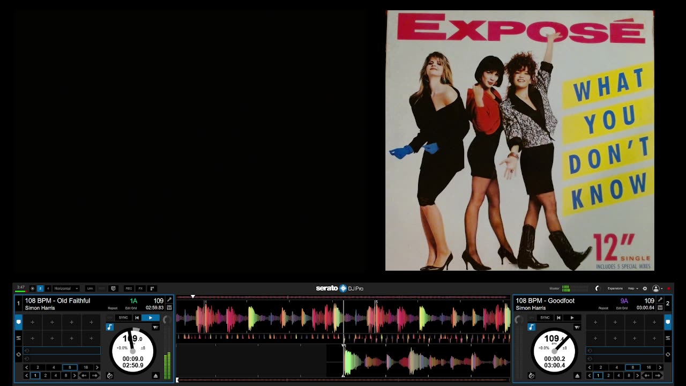This screenshot has width=686, height=386.
Task: Jump to track start on deck 1
Action: click(137, 318)
